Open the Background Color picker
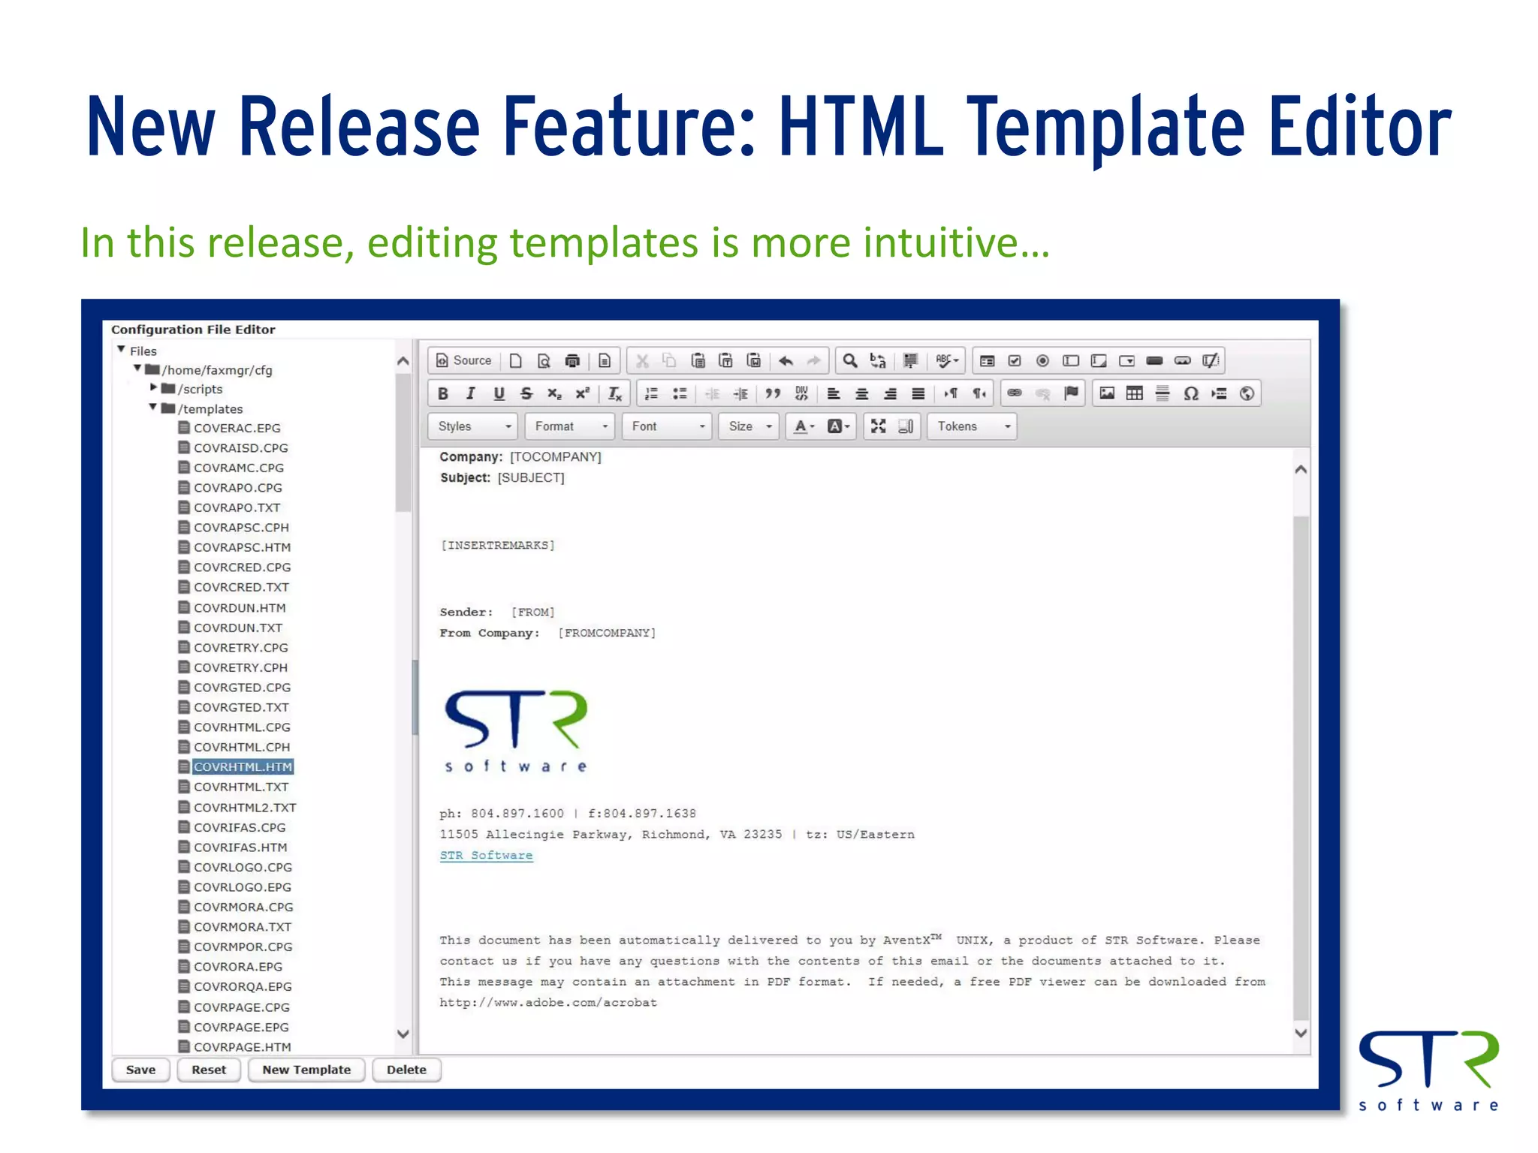The height and width of the screenshot is (1153, 1538). tap(838, 426)
